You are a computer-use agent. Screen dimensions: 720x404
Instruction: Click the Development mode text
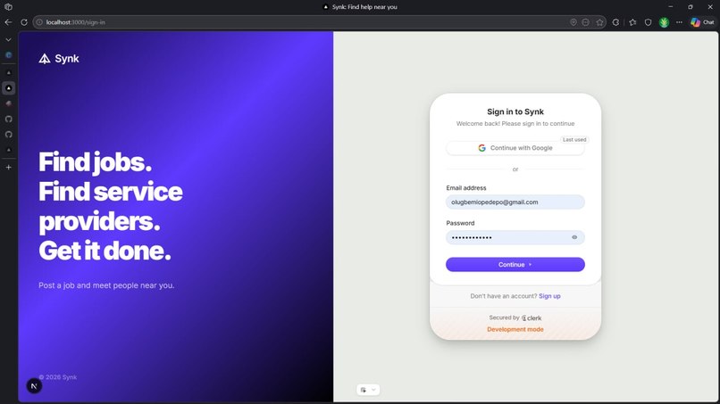tap(515, 329)
